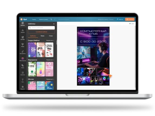Expand 'Показать все' for Обо мне section

click(x=50, y=79)
